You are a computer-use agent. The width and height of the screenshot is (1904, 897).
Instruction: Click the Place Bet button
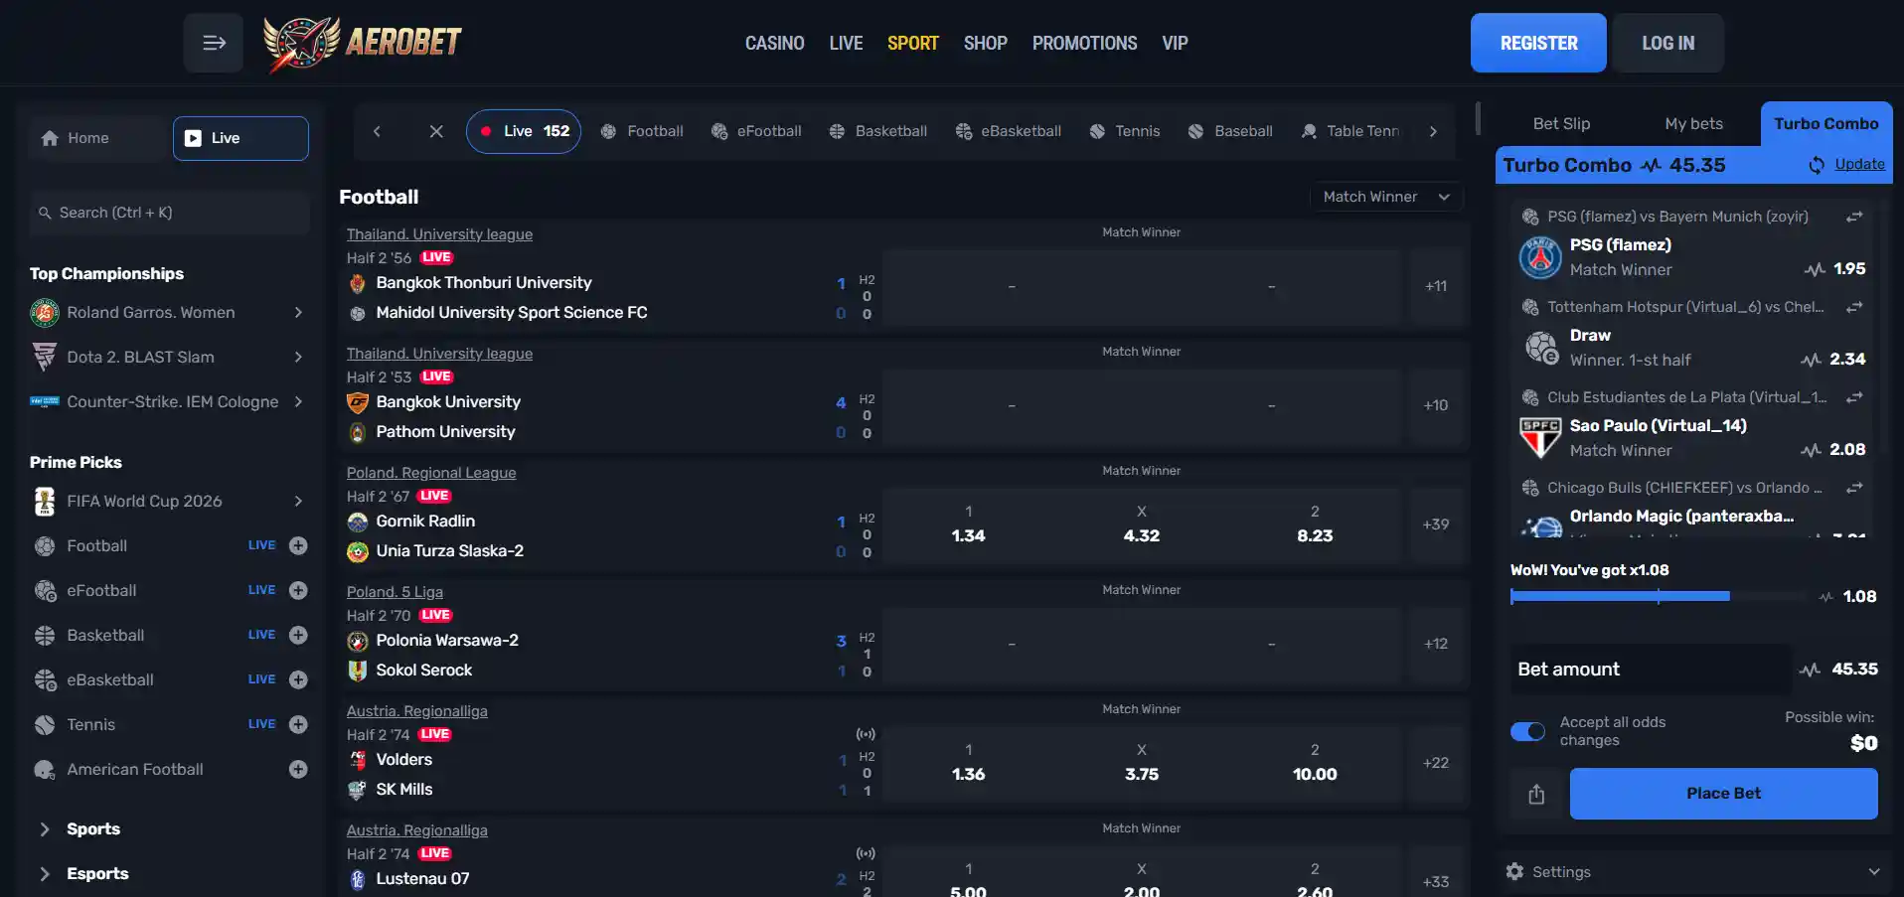1723,793
